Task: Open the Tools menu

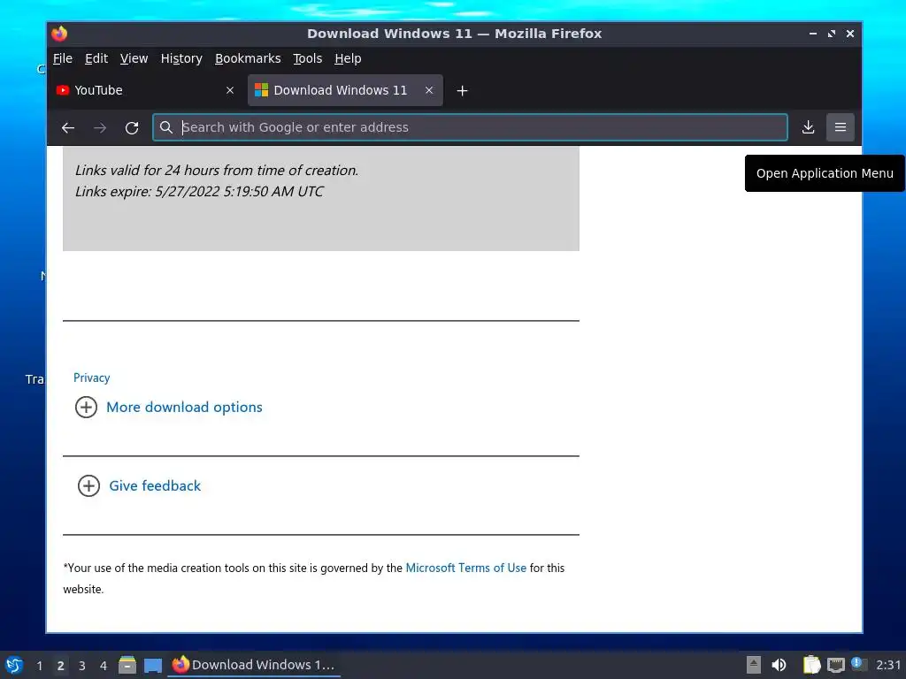Action: point(307,58)
